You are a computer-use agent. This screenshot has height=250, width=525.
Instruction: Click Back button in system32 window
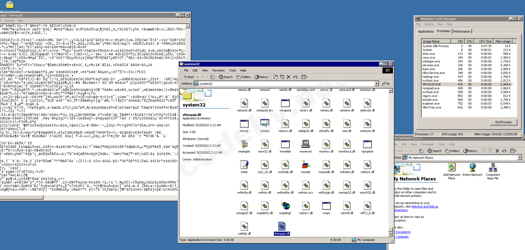(189, 77)
